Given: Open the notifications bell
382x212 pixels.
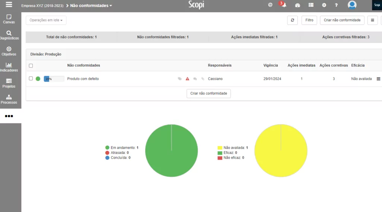Looking at the screenshot, I should [284, 5].
